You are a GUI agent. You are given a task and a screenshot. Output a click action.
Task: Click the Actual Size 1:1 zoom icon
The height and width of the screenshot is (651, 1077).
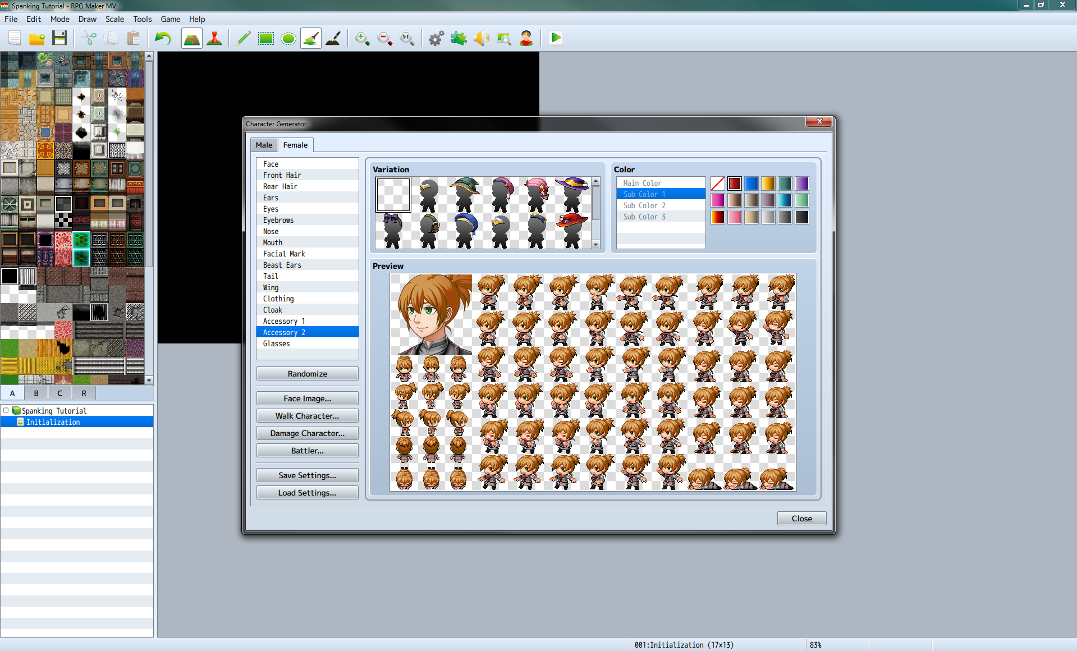[407, 38]
